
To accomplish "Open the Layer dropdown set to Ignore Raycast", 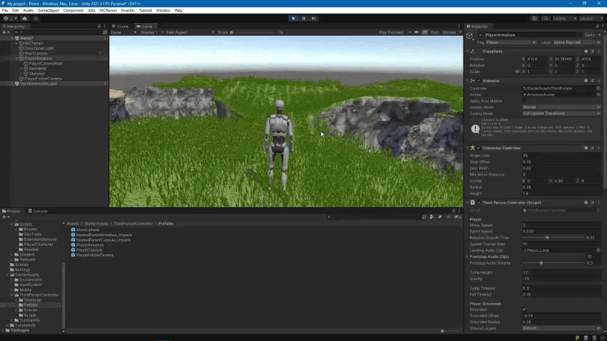I will pos(577,42).
